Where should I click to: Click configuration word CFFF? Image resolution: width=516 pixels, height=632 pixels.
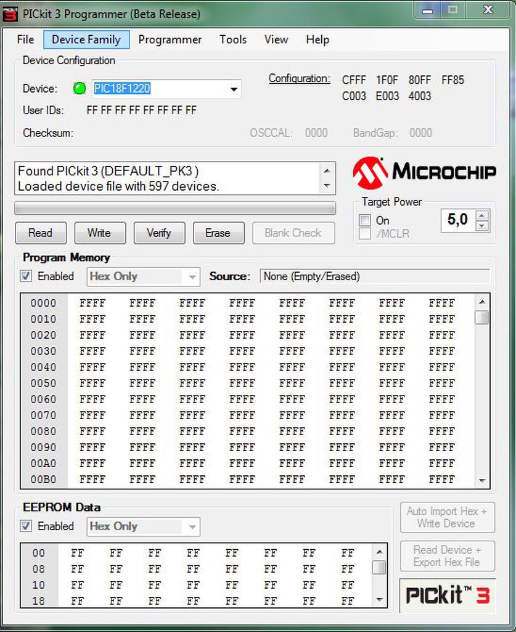pyautogui.click(x=354, y=80)
